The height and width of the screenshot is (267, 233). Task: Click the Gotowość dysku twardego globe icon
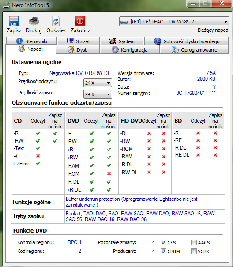click(158, 41)
